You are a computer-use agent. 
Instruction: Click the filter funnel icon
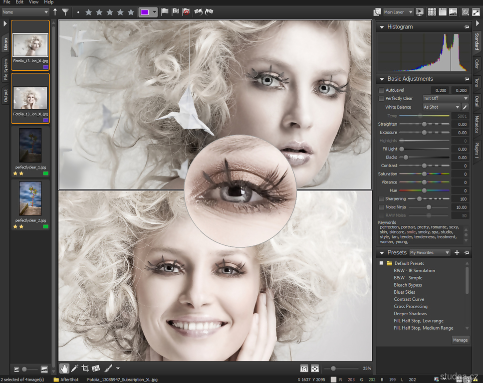[65, 12]
